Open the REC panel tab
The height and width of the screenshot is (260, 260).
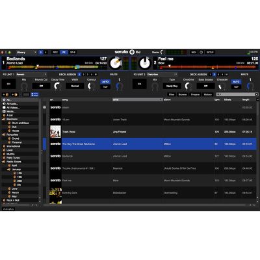click(55, 52)
